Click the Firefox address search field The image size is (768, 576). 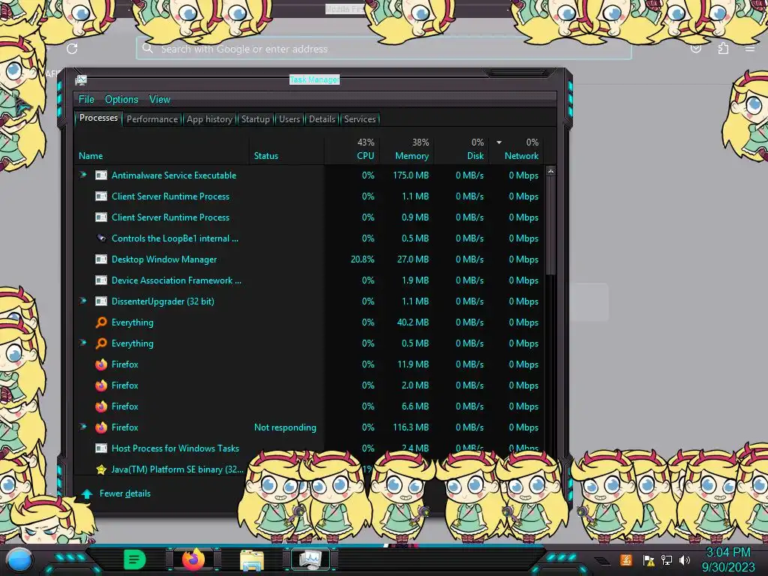tap(383, 49)
